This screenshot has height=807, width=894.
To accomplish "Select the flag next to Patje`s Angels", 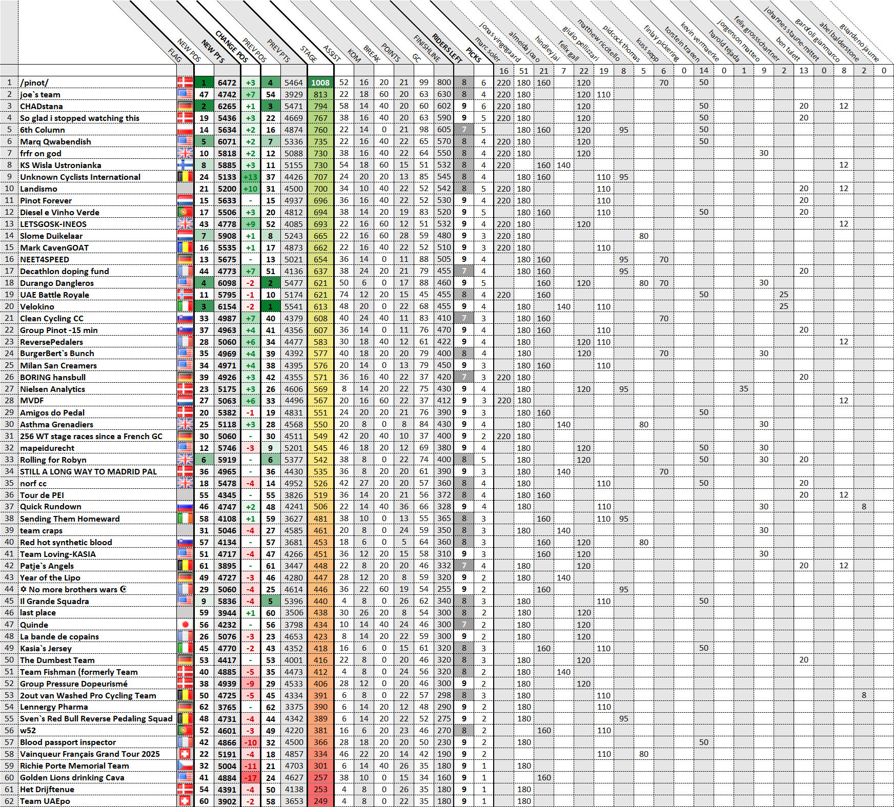I will [x=185, y=566].
